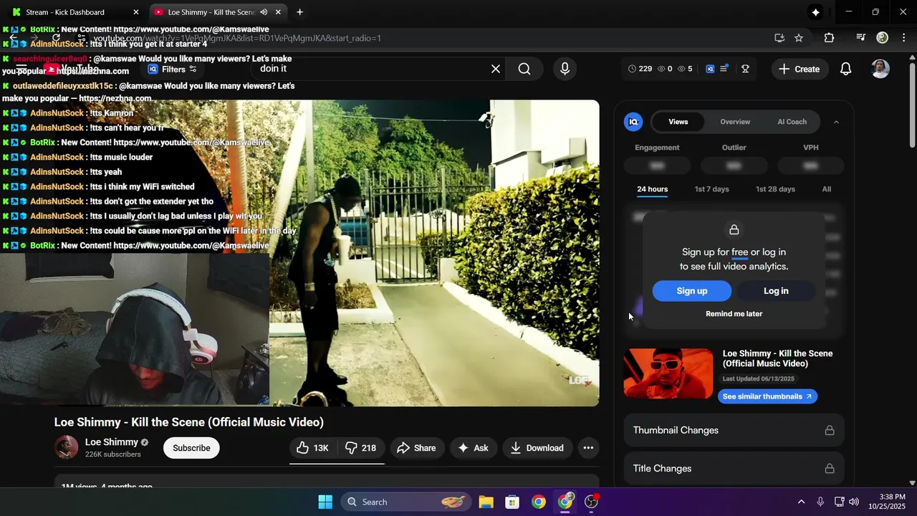This screenshot has width=917, height=516.
Task: Open the media control playlist icon
Action: 861,38
